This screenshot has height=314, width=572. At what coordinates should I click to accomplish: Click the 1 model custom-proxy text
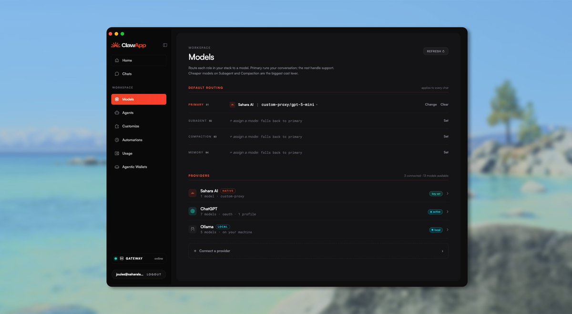pyautogui.click(x=222, y=196)
